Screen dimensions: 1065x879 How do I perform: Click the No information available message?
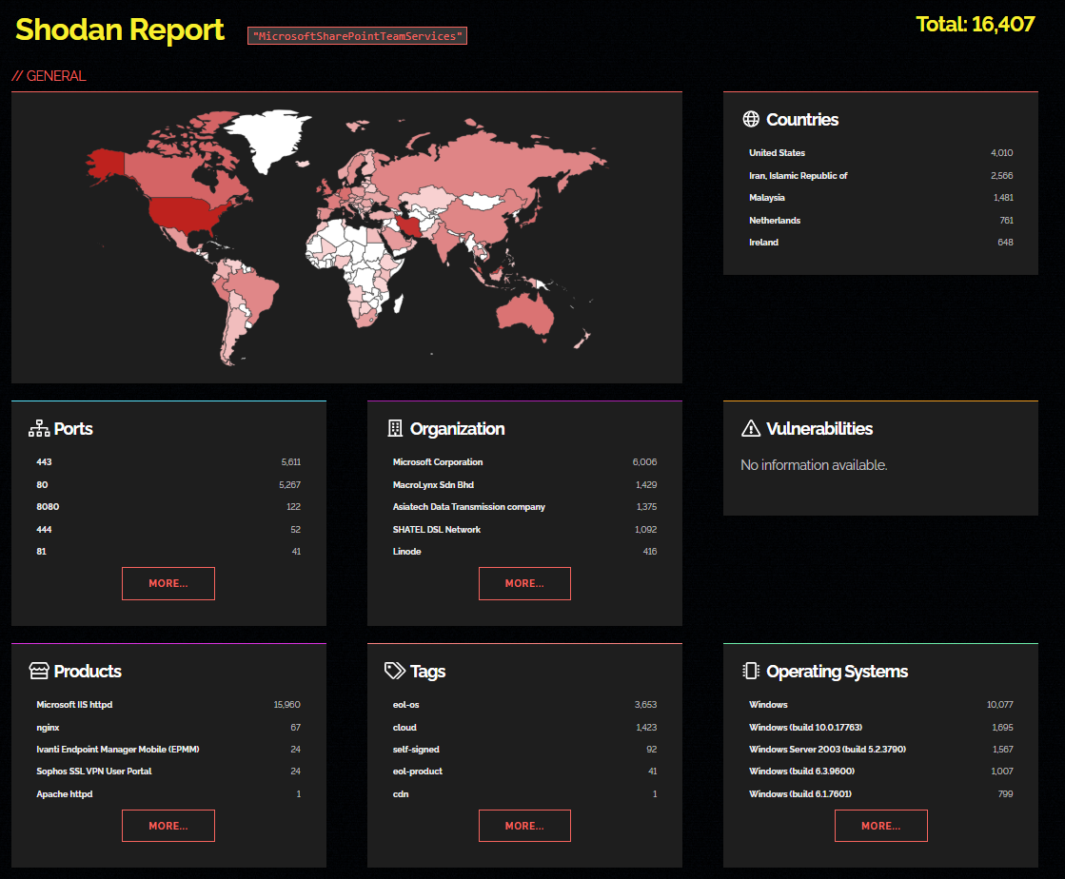click(814, 465)
